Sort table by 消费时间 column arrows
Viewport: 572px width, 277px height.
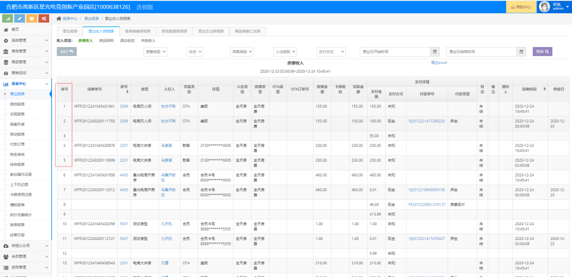(x=544, y=89)
